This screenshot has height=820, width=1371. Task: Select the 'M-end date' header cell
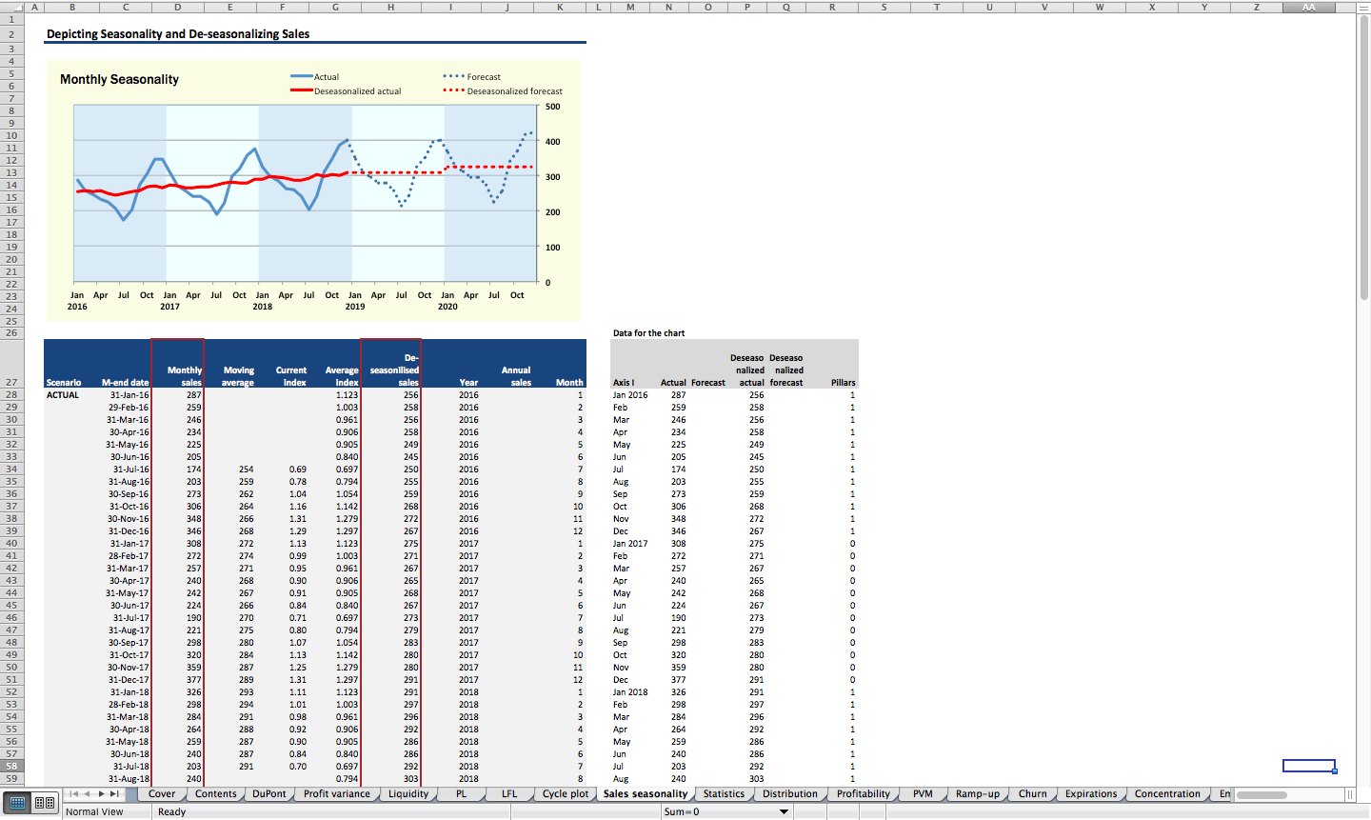tap(125, 364)
